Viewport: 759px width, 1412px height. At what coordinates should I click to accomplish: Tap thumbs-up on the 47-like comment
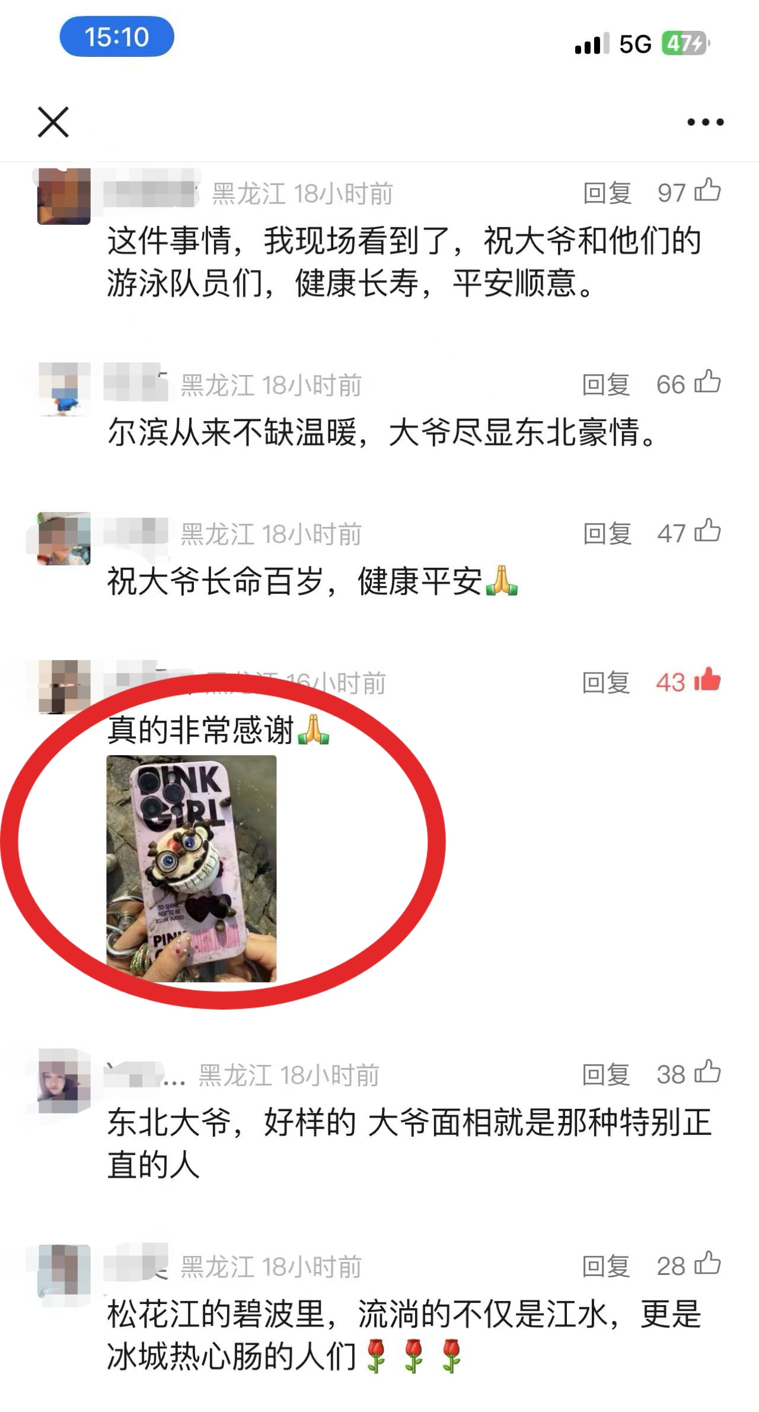[707, 532]
